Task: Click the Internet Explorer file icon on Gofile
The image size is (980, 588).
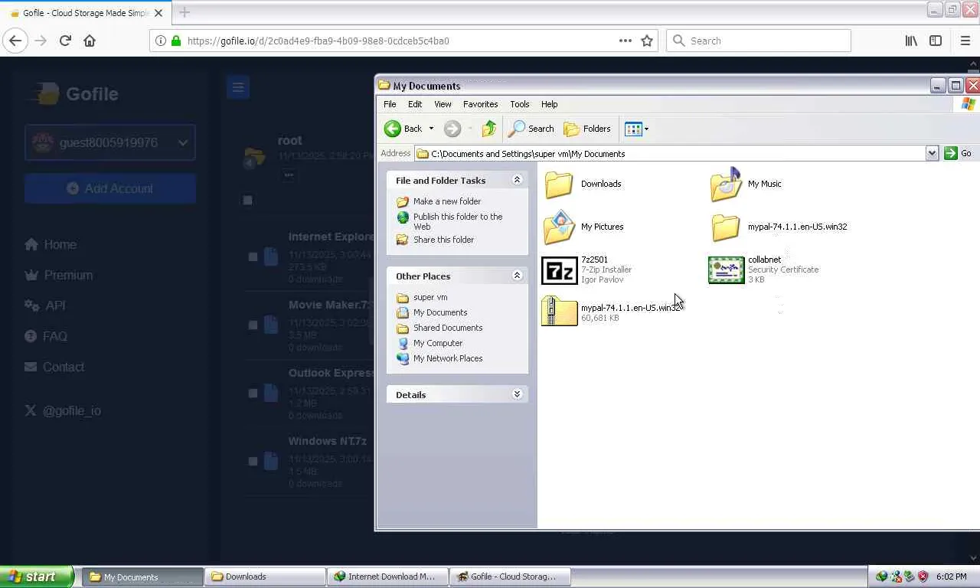Action: pyautogui.click(x=270, y=256)
